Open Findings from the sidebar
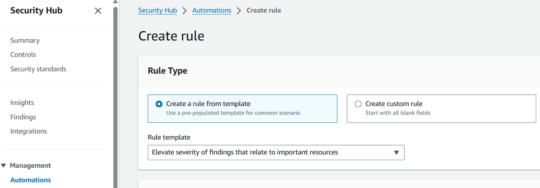This screenshot has width=540, height=188. pyautogui.click(x=23, y=117)
